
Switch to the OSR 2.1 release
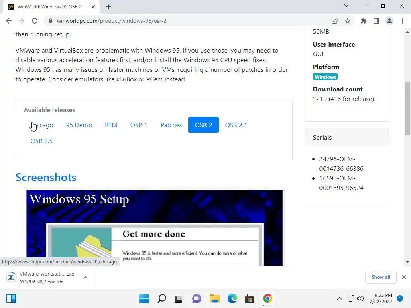[x=236, y=125]
